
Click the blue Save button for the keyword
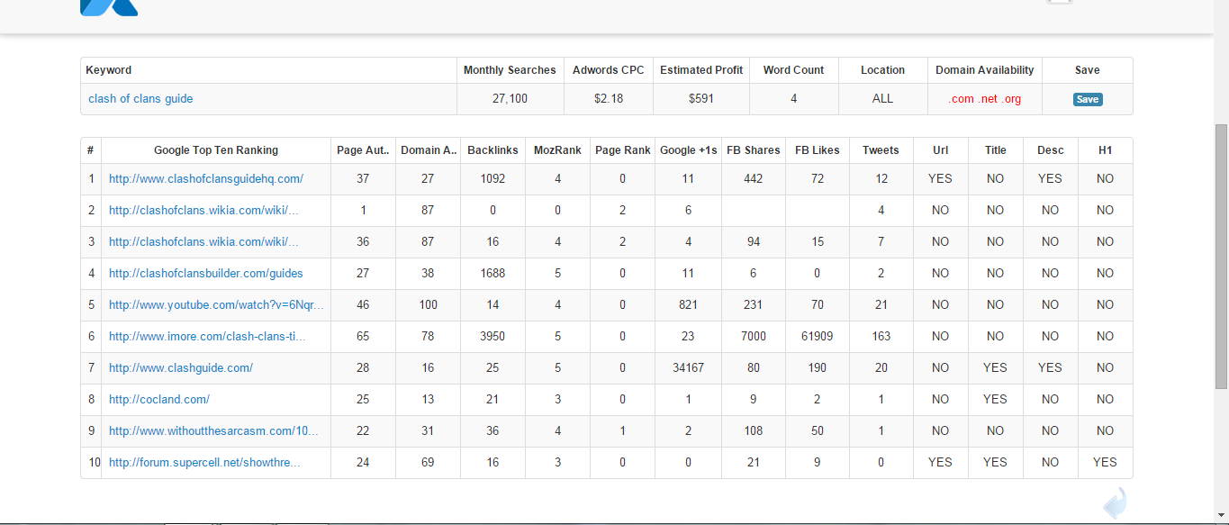pos(1088,99)
